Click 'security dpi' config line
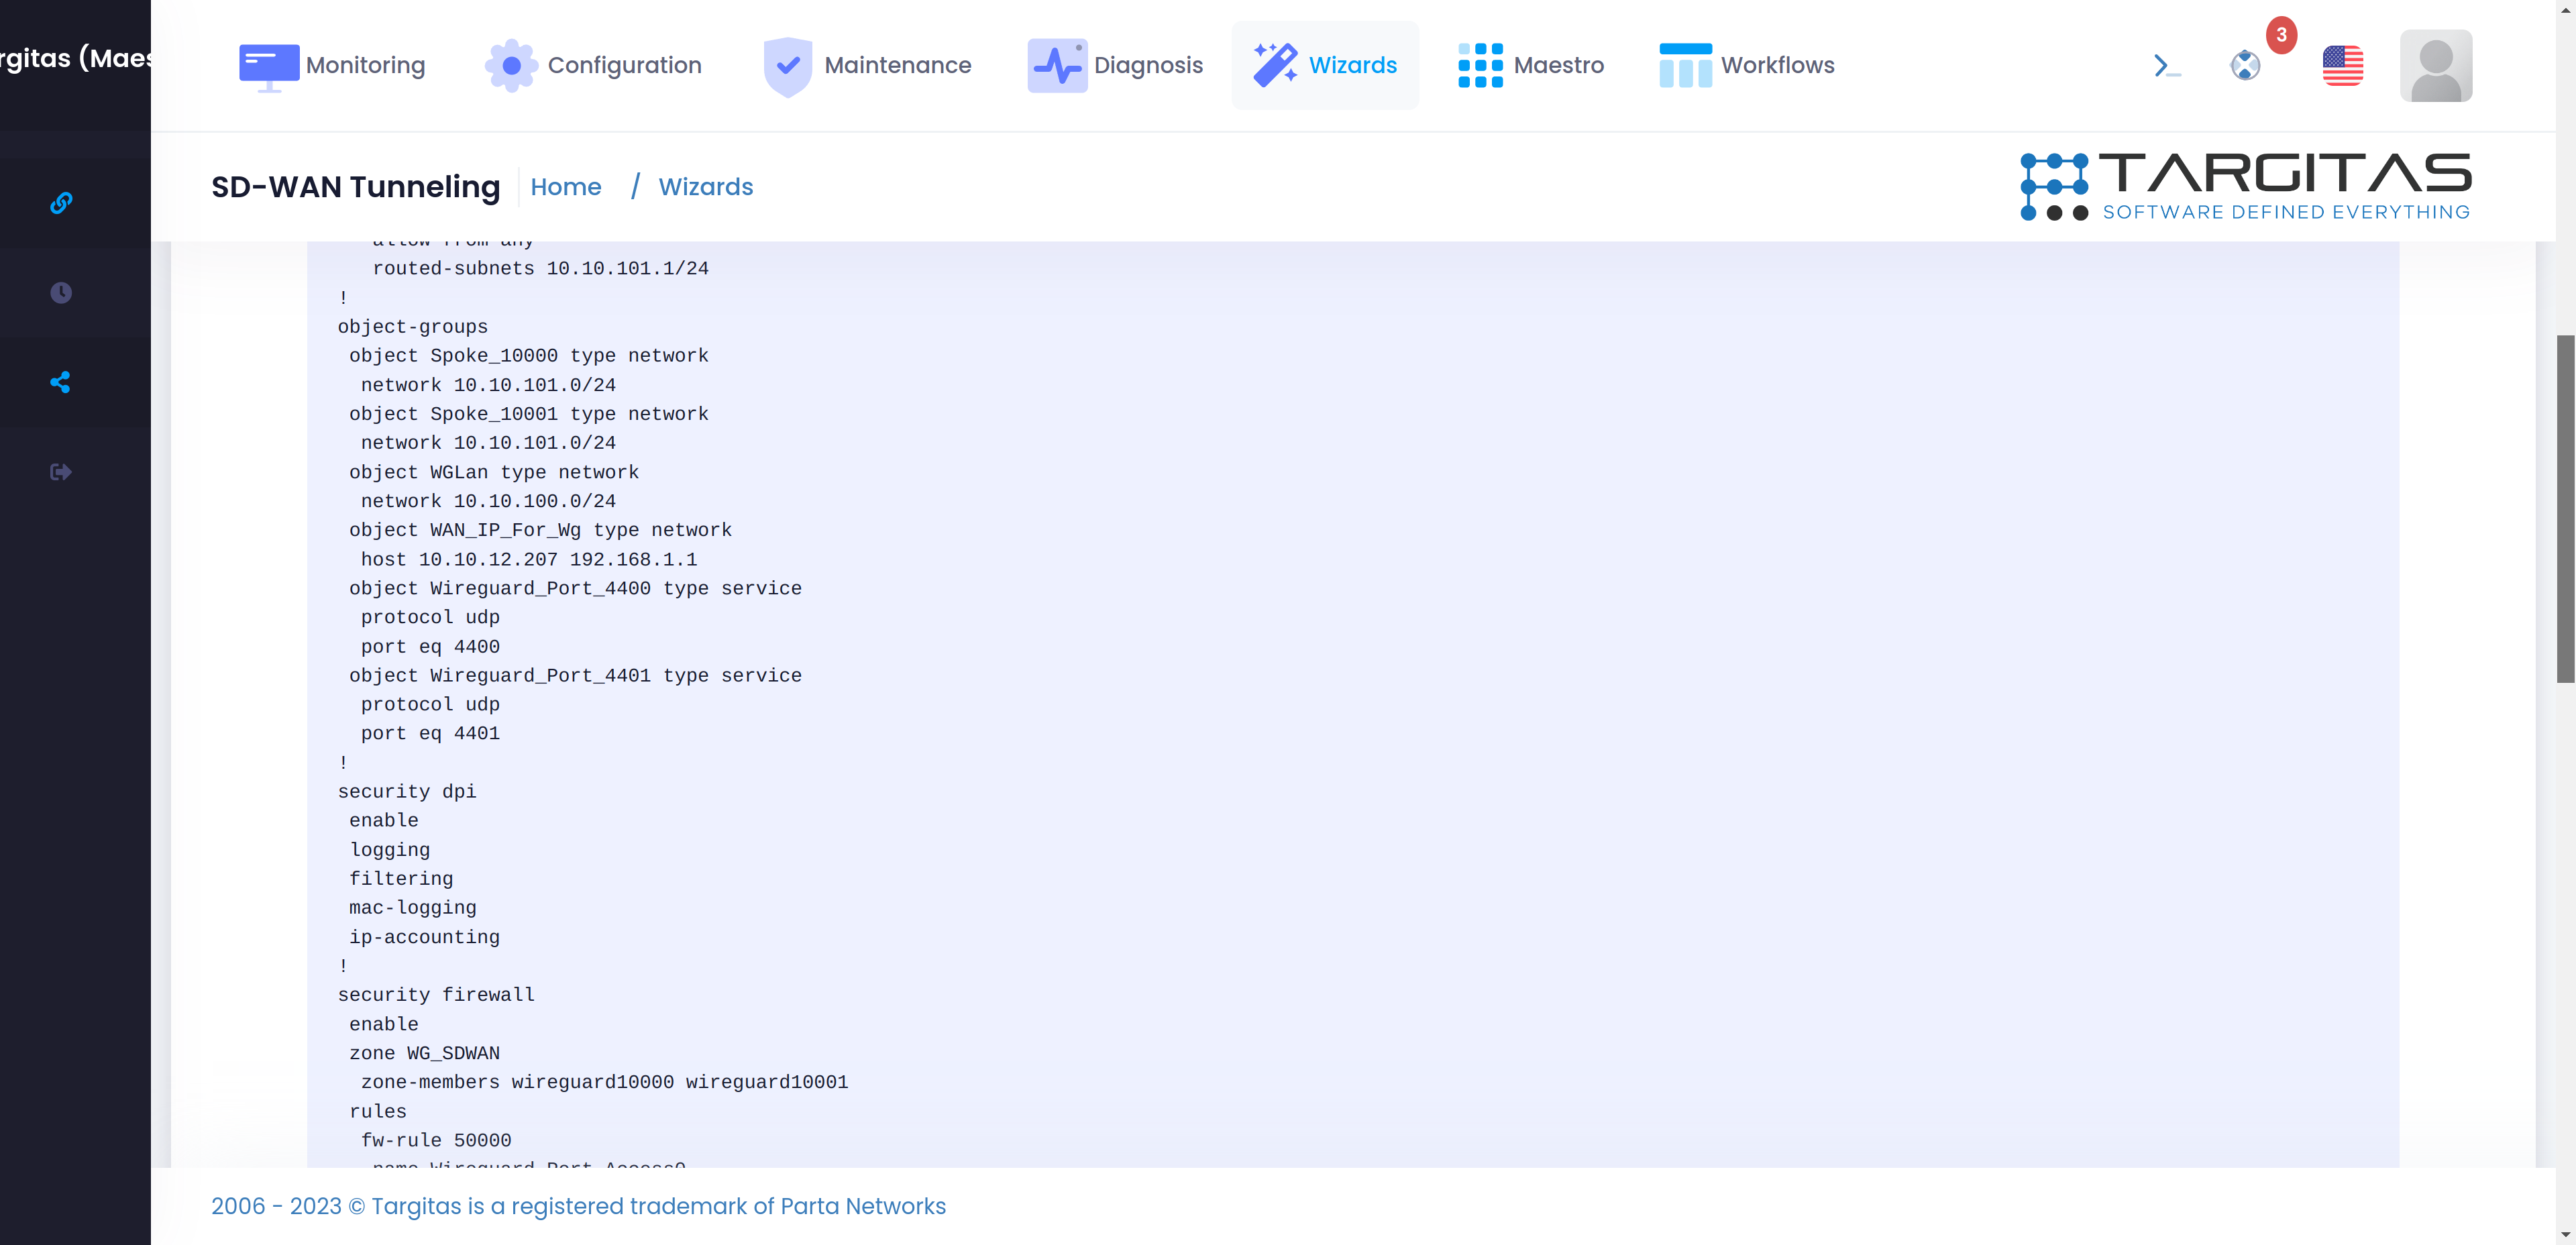The image size is (2576, 1245). tap(406, 792)
